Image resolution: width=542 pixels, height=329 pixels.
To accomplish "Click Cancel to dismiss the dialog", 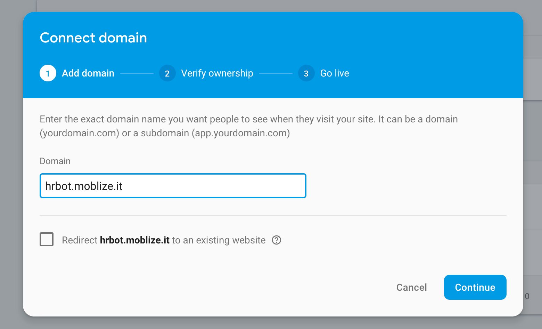I will click(x=411, y=287).
